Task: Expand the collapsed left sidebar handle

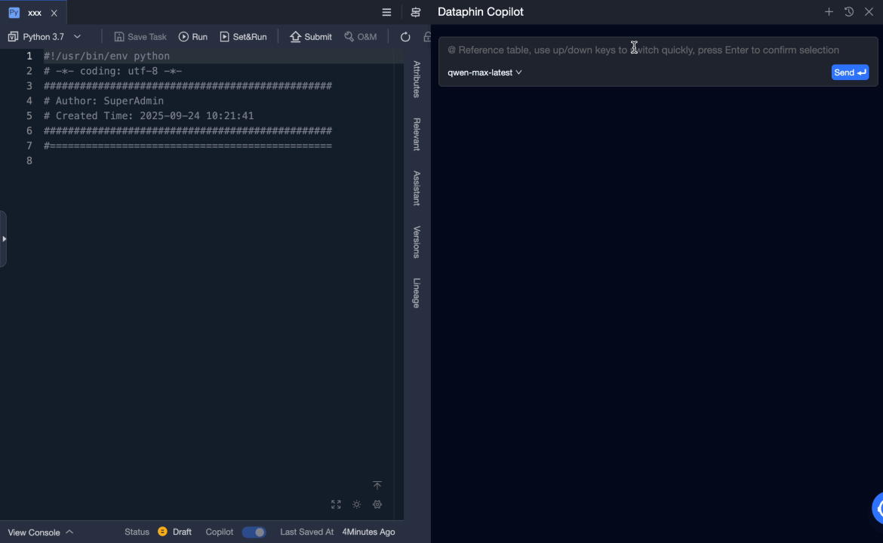Action: [3, 239]
